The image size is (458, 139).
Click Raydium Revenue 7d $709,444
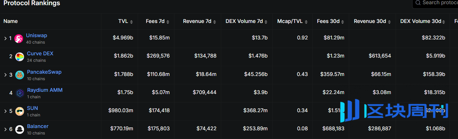click(205, 92)
